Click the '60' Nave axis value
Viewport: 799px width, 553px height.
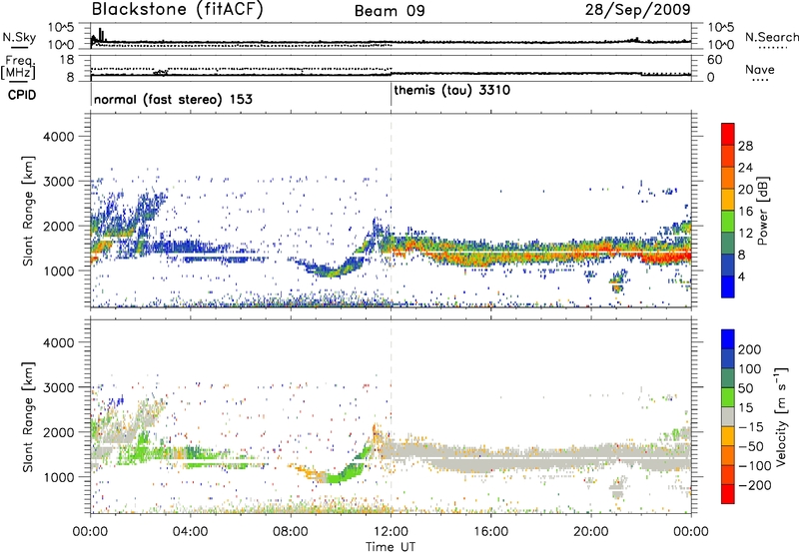[x=715, y=60]
